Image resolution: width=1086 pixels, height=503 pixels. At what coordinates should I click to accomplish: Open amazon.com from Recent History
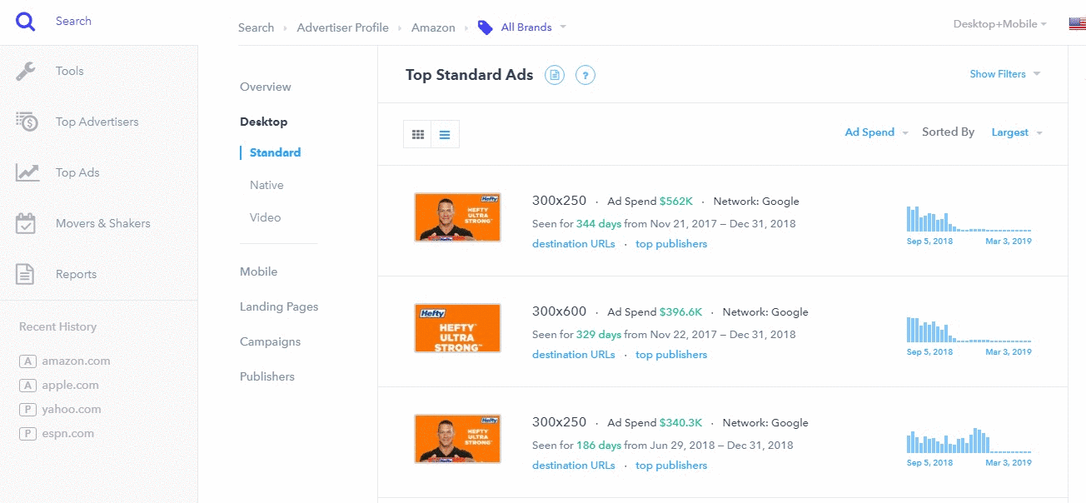click(x=76, y=361)
